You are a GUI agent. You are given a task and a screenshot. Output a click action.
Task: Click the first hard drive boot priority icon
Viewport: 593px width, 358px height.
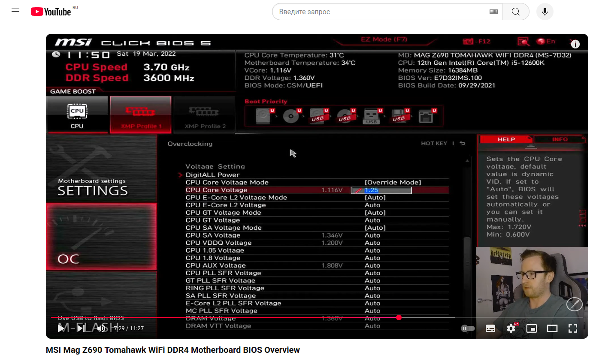265,116
